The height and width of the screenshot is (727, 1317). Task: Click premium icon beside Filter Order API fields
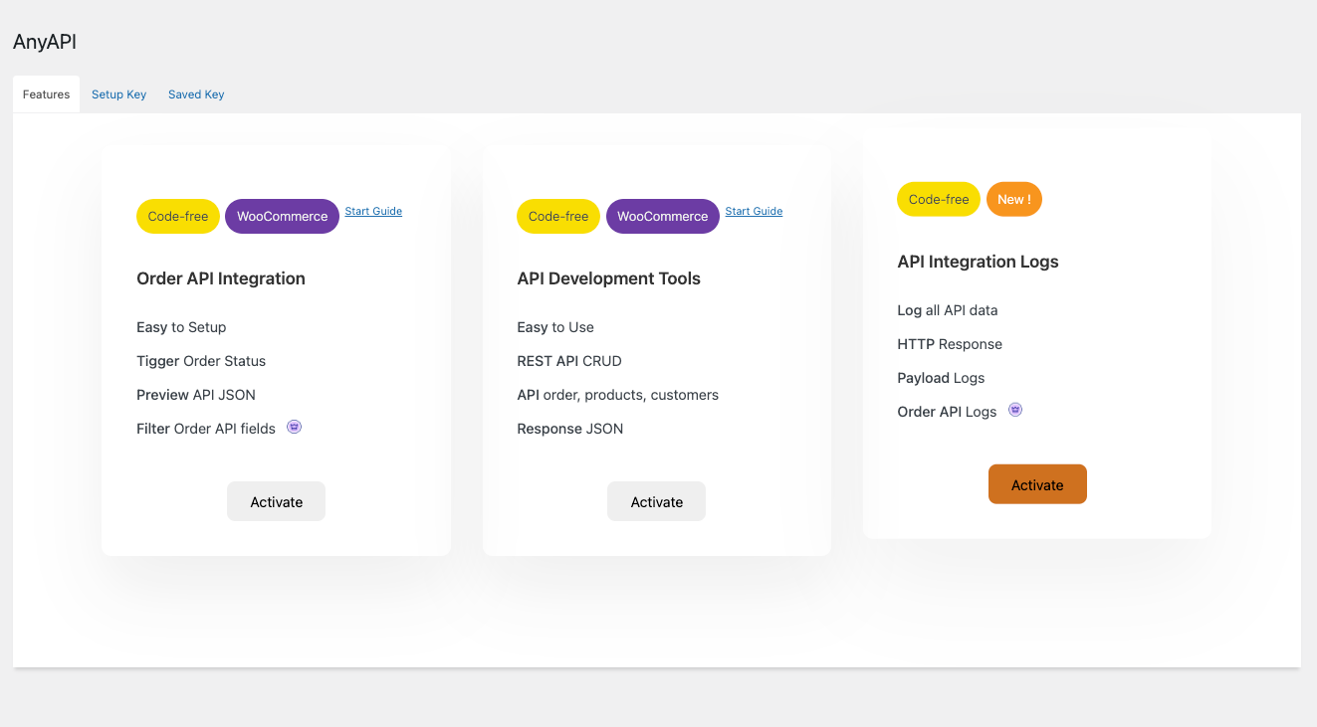tap(295, 427)
